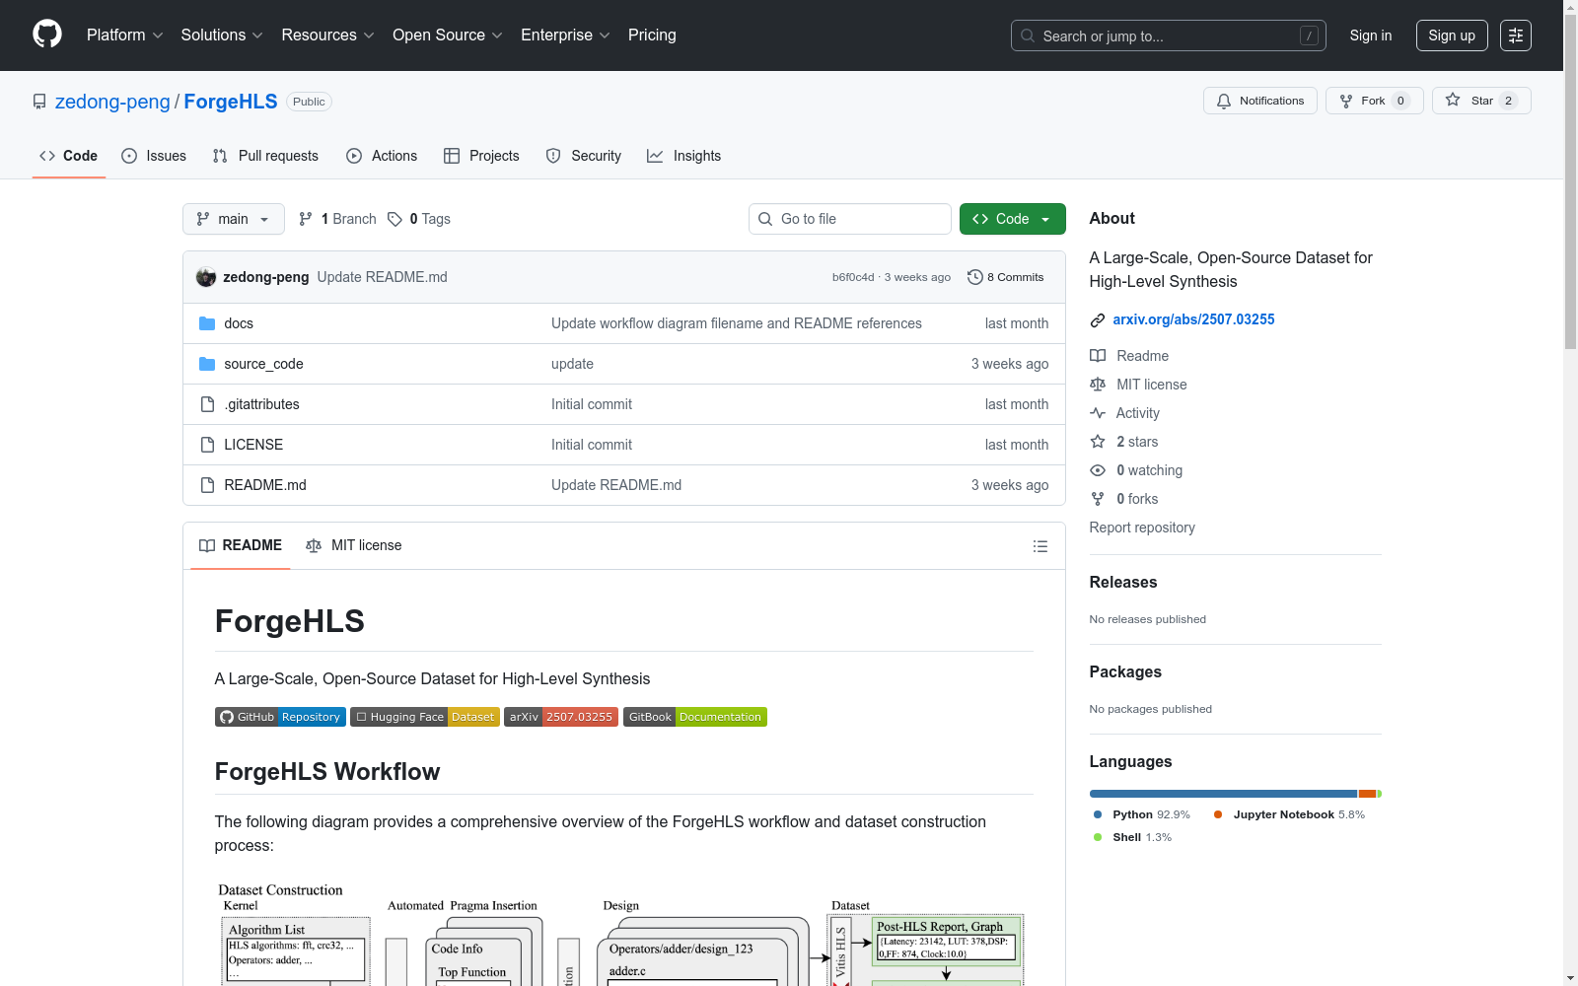Click the orange Jupyter Notebook language bar segment
Screen dimensions: 1578x986
tap(1367, 794)
